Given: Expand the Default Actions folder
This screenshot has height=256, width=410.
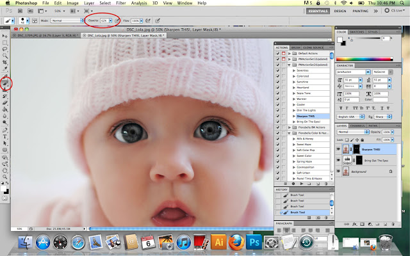Looking at the screenshot, I should pyautogui.click(x=290, y=53).
